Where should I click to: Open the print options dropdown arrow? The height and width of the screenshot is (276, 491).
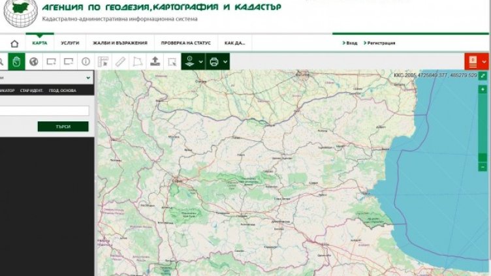[x=225, y=61]
